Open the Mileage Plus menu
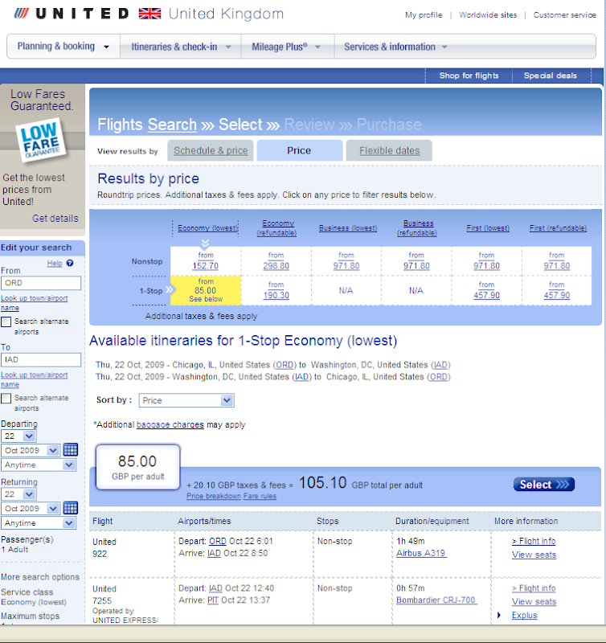Image resolution: width=606 pixels, height=643 pixels. click(286, 47)
